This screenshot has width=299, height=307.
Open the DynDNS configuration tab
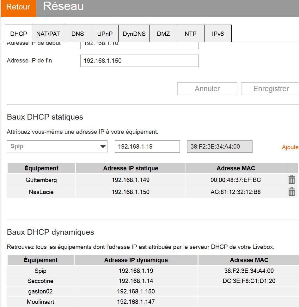tap(134, 33)
